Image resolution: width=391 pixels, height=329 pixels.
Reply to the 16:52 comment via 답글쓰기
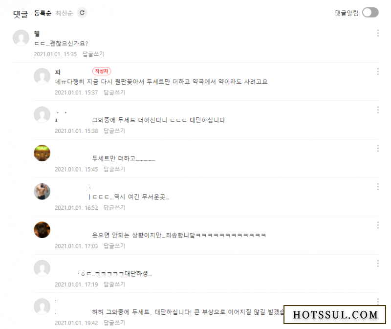[114, 208]
